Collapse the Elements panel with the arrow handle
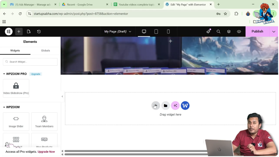This screenshot has width=279, height=157. tap(62, 96)
